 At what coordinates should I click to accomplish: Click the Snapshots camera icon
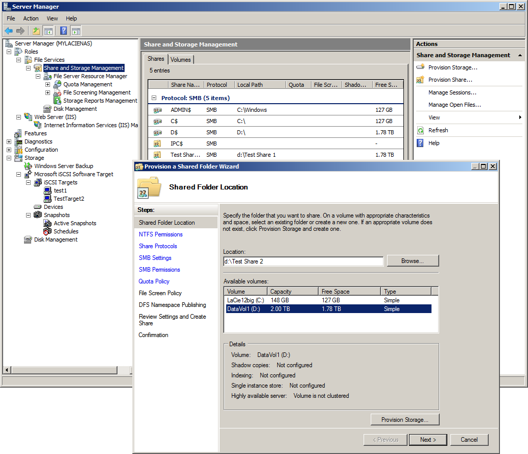point(38,215)
